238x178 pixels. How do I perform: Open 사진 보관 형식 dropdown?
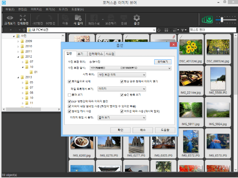[x=131, y=68]
